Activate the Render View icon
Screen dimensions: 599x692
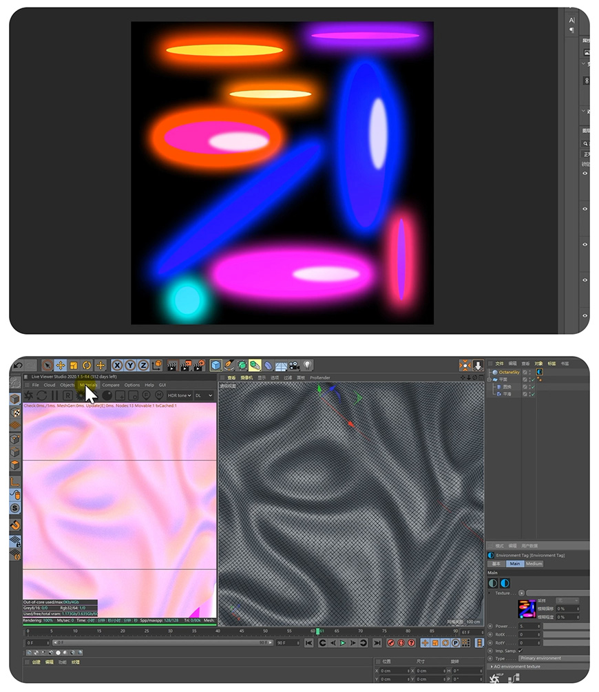click(x=173, y=364)
